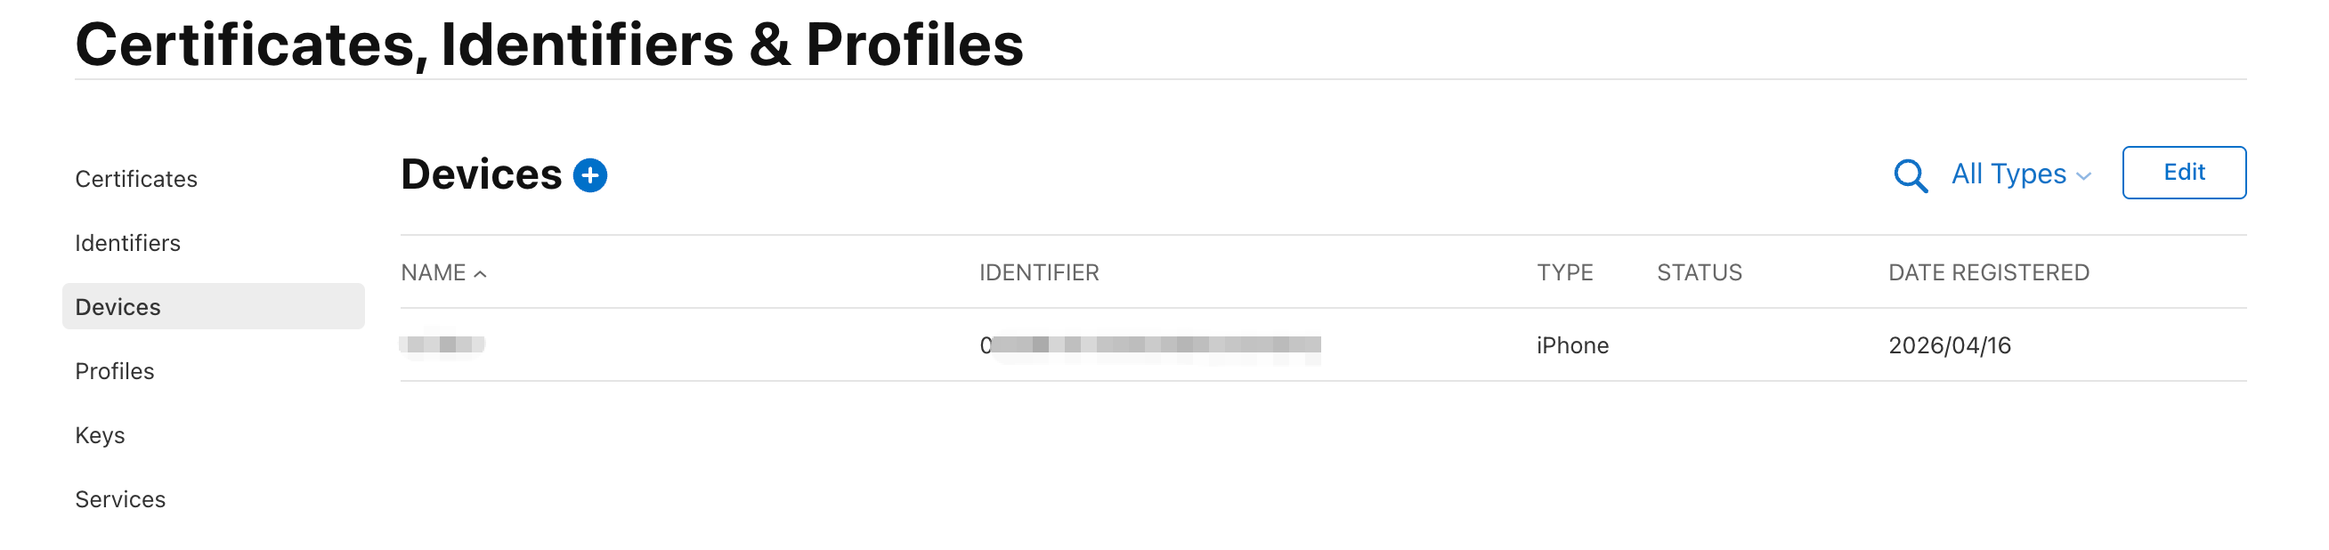Click the IDENTIFIER column header
2329x550 pixels.
[x=1039, y=272]
